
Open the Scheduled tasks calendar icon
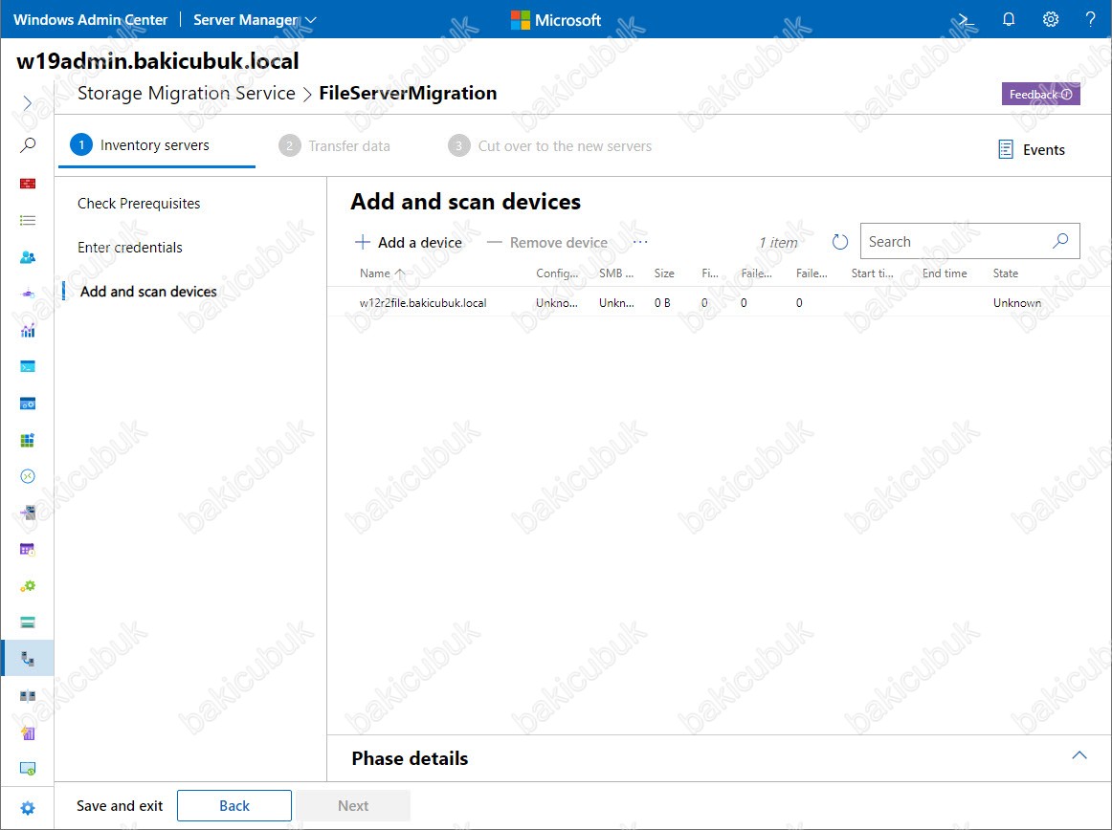(x=27, y=549)
